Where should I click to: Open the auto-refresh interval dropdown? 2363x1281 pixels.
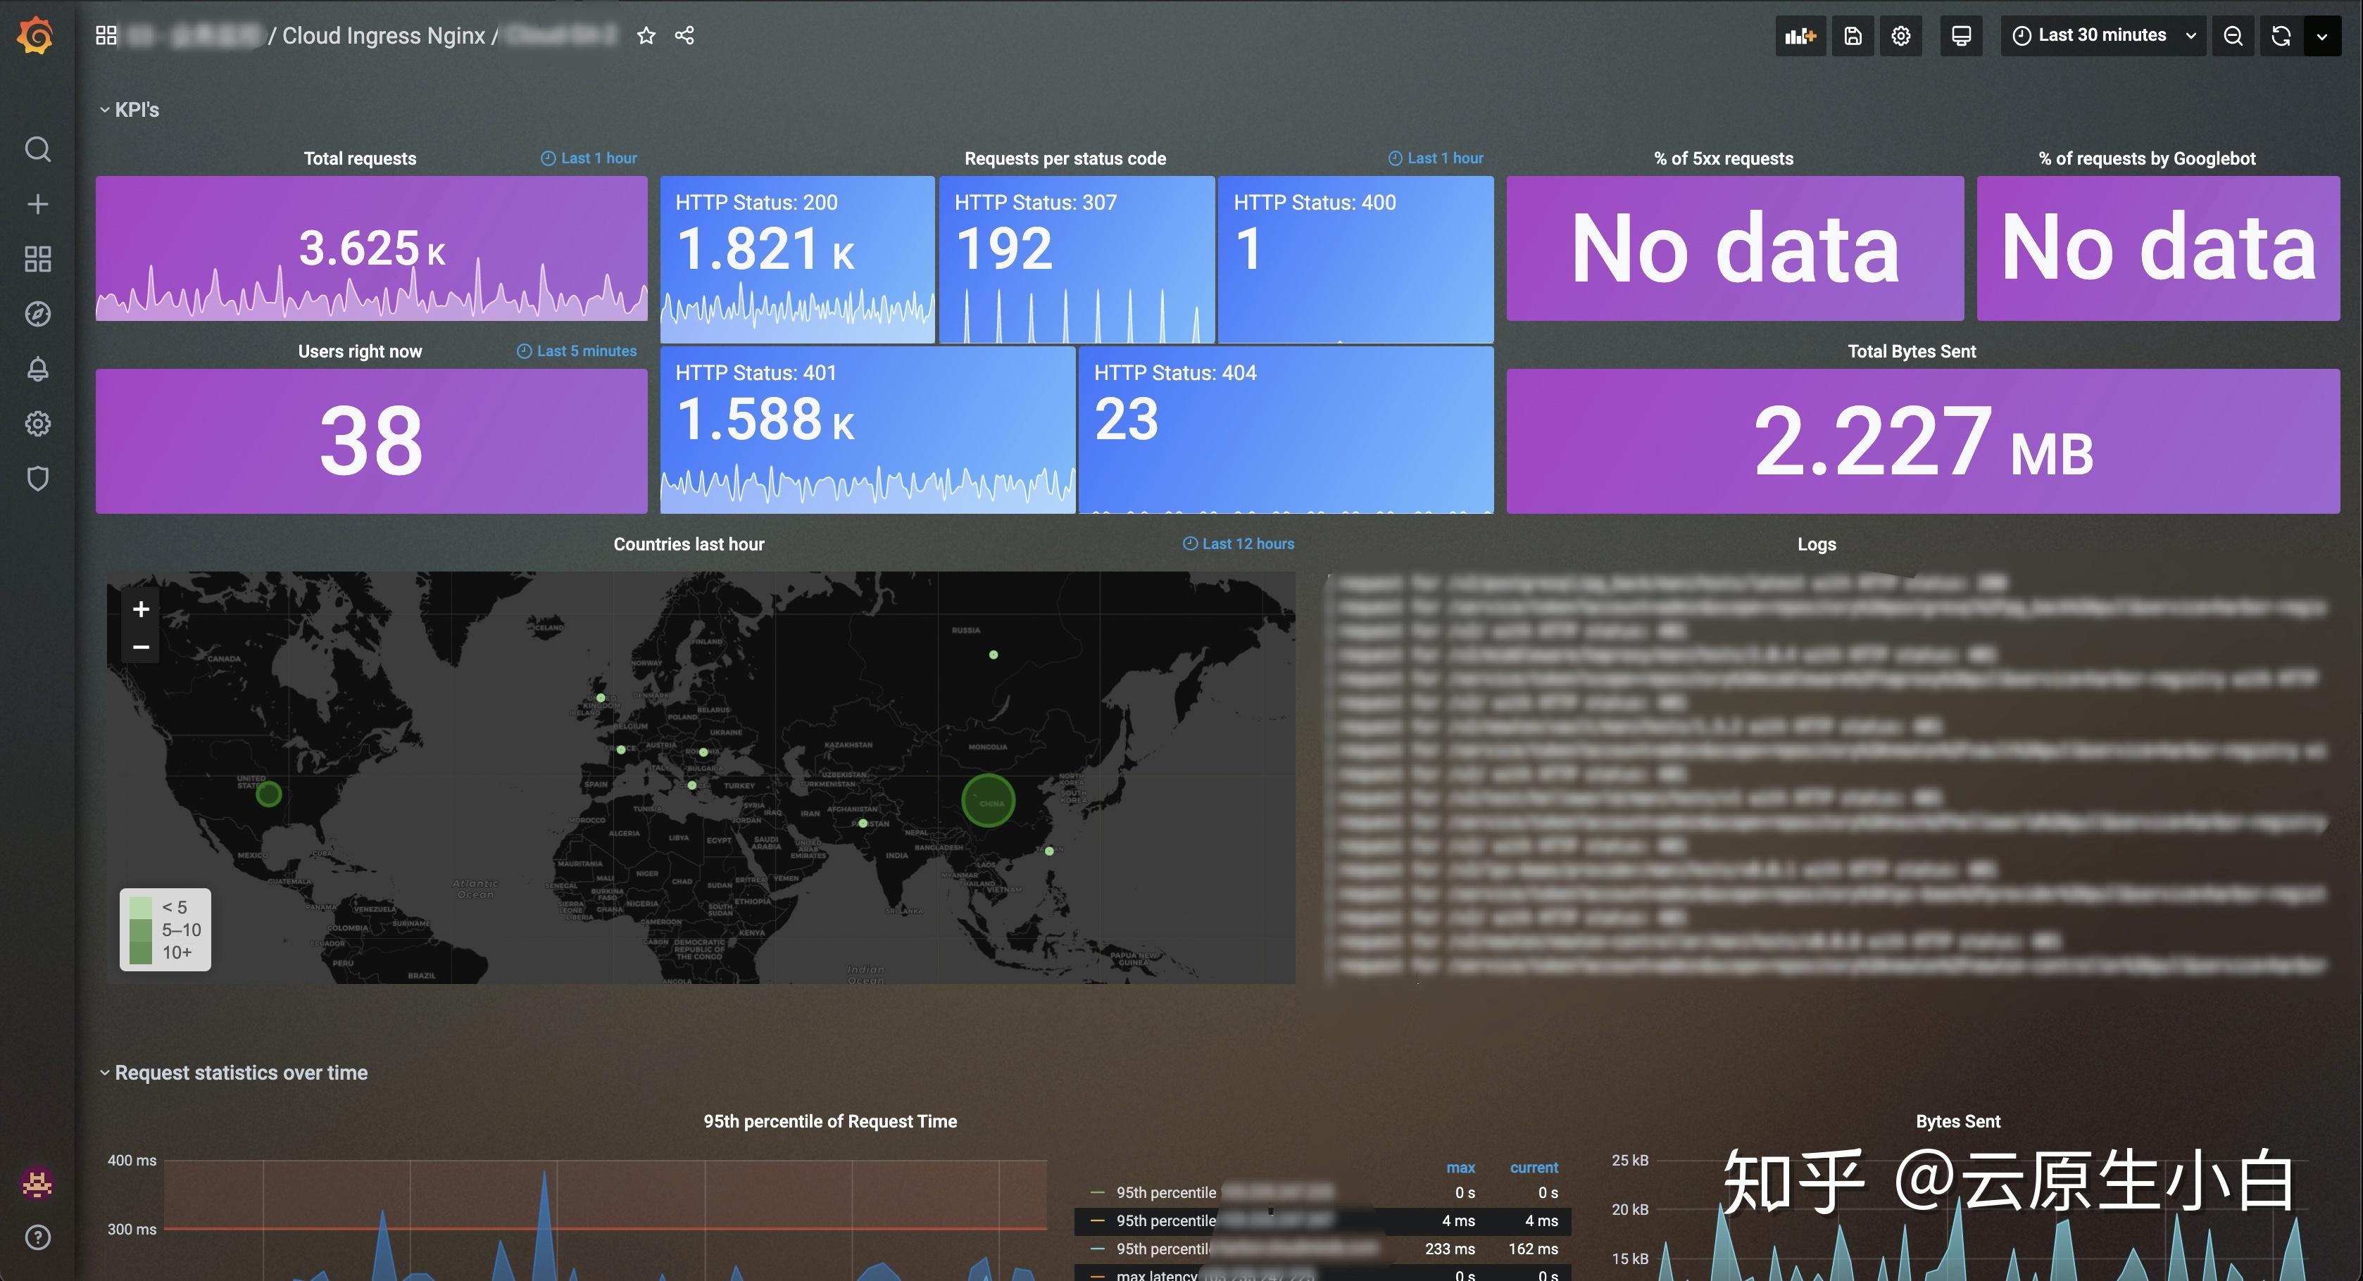2321,36
